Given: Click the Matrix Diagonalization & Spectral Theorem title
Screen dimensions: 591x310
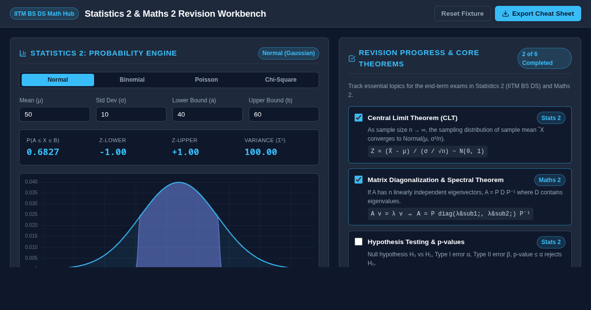Looking at the screenshot, I should (x=435, y=180).
